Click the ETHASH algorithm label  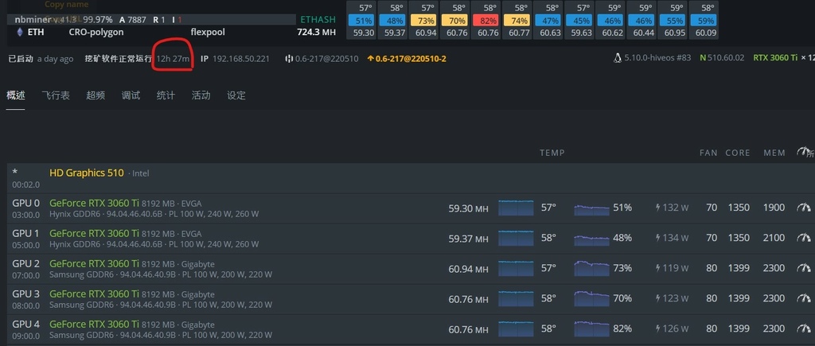318,20
